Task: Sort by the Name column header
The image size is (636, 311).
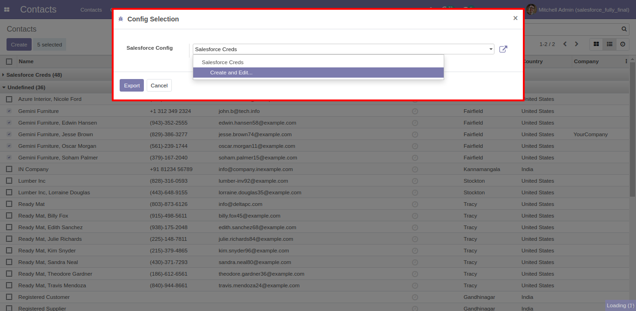Action: [x=26, y=61]
